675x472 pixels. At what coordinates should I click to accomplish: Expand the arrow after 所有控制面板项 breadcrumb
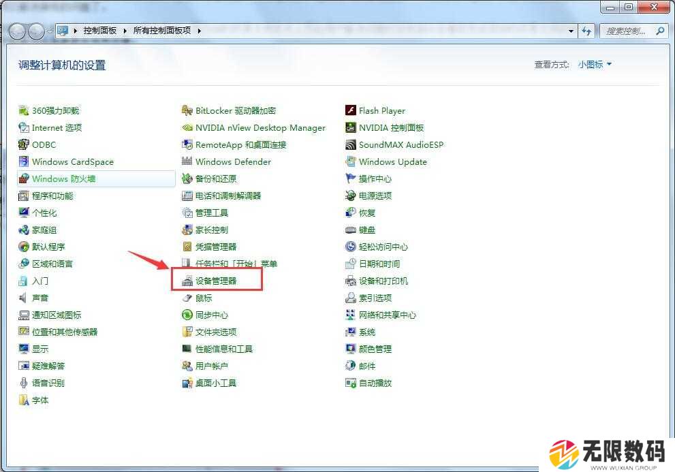point(200,31)
